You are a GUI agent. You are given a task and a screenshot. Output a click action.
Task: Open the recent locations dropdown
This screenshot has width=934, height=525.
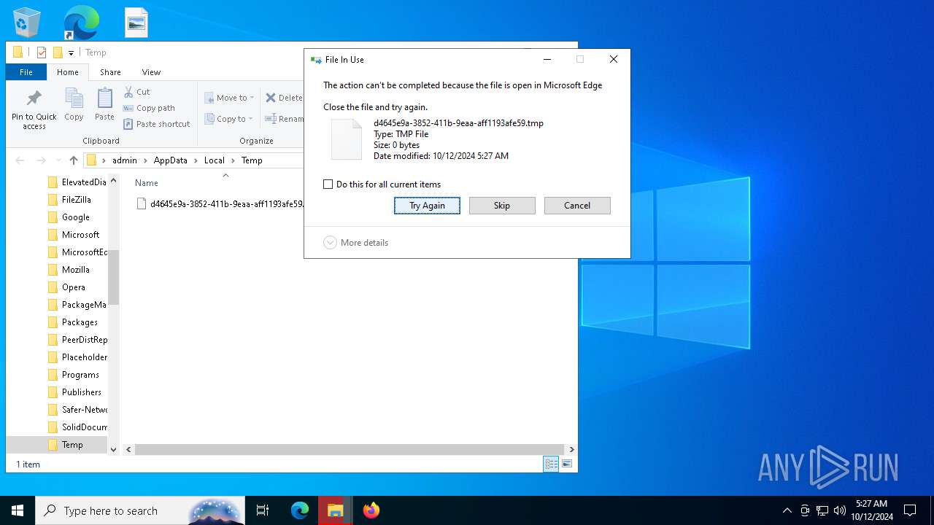click(x=58, y=160)
